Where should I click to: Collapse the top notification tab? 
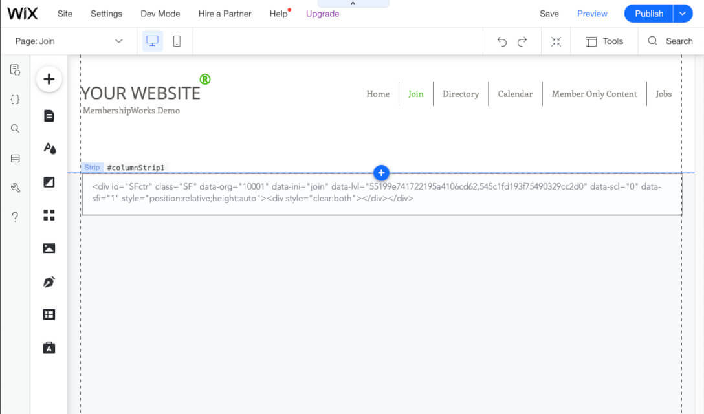(353, 3)
